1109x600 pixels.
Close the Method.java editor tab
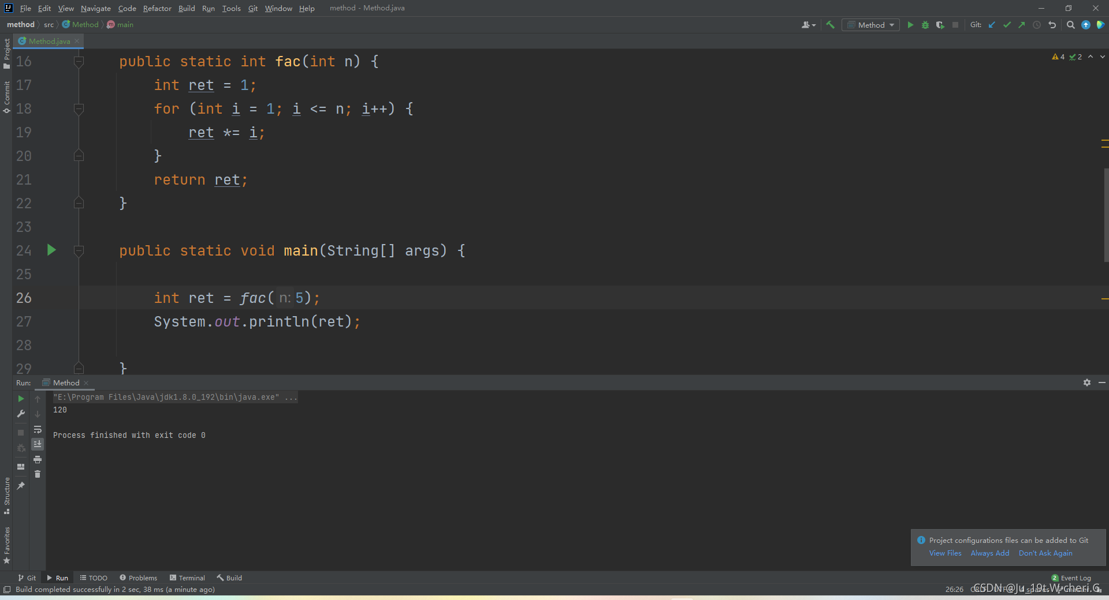coord(77,41)
